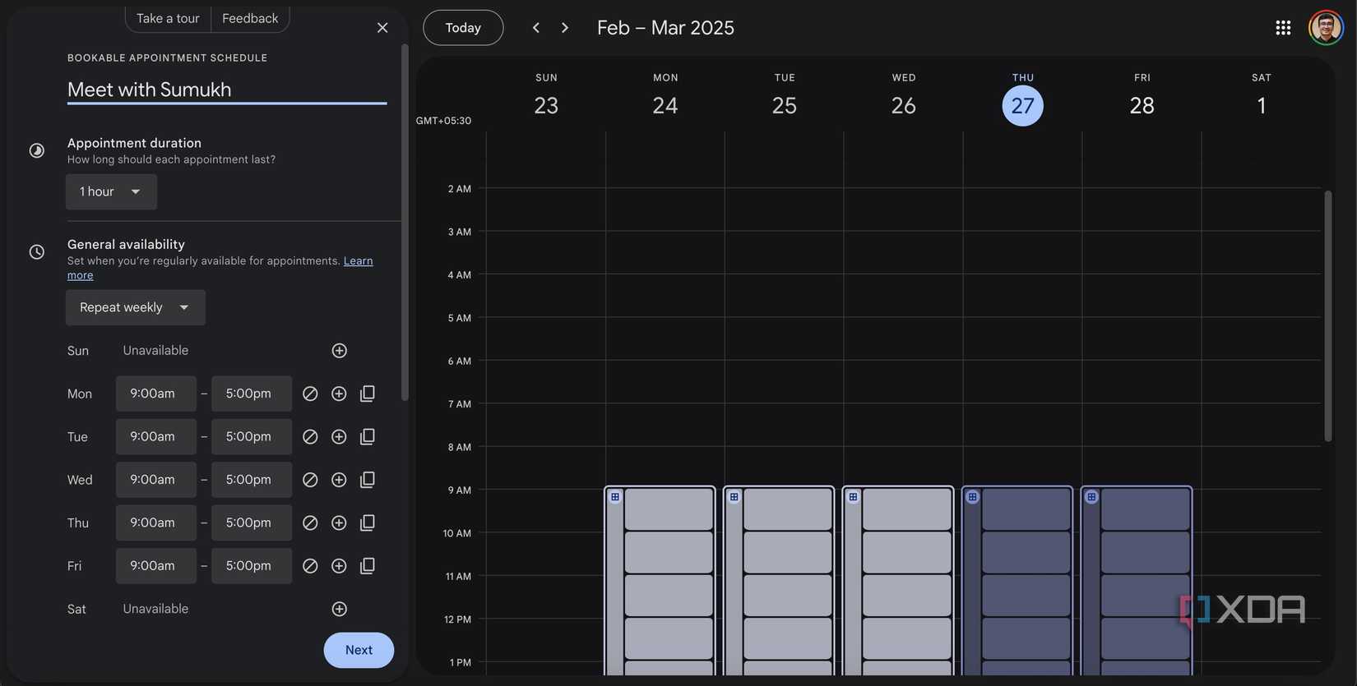1357x686 pixels.
Task: Open the 1 hour duration dropdown
Action: click(x=111, y=191)
